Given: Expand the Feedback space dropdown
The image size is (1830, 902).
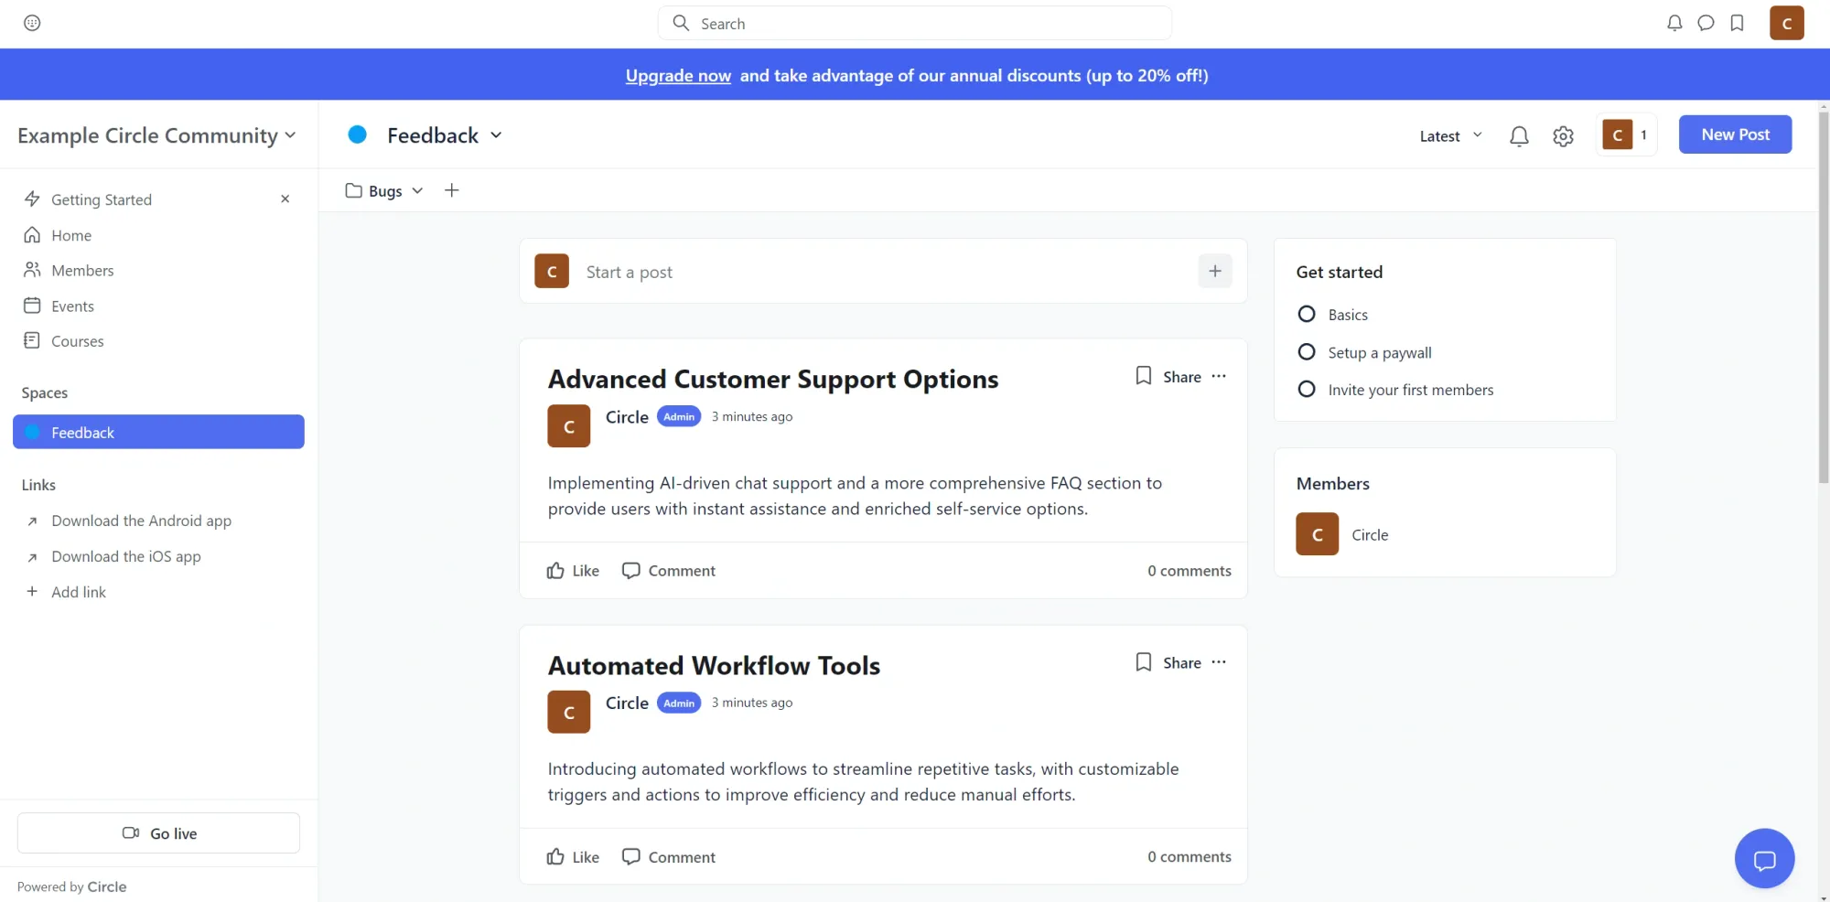Looking at the screenshot, I should (497, 134).
